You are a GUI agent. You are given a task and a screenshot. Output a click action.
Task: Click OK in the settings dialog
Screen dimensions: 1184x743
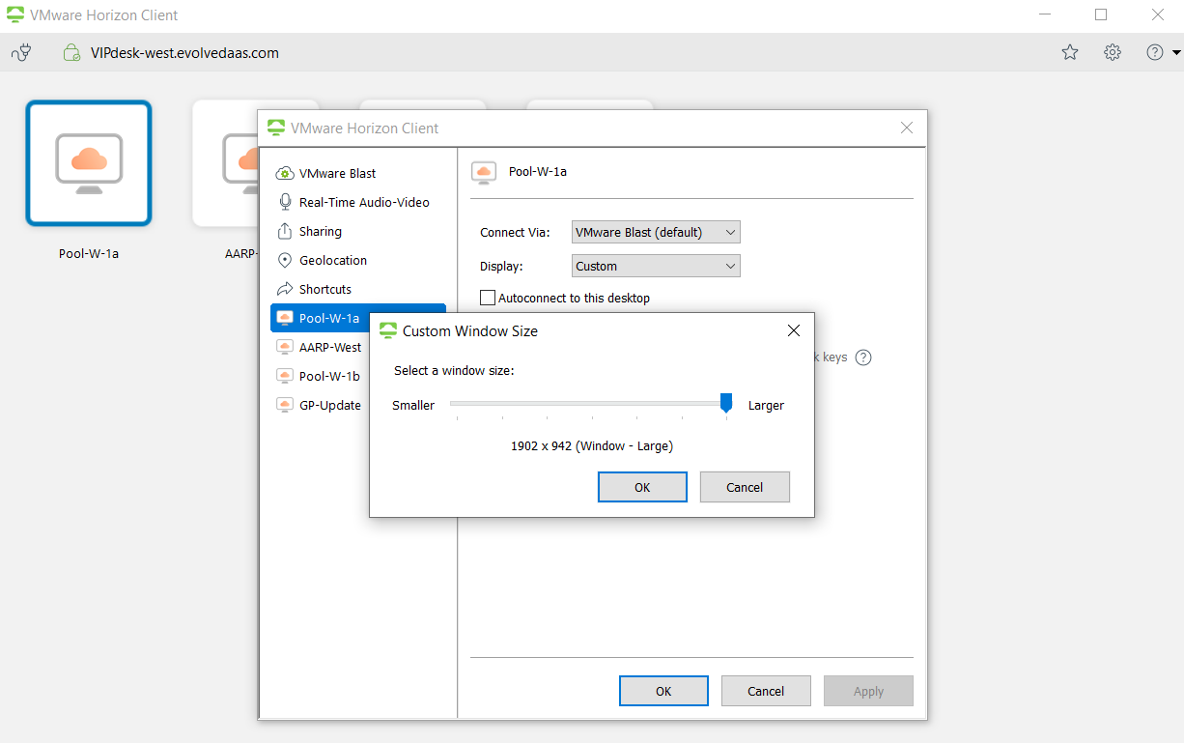(663, 691)
